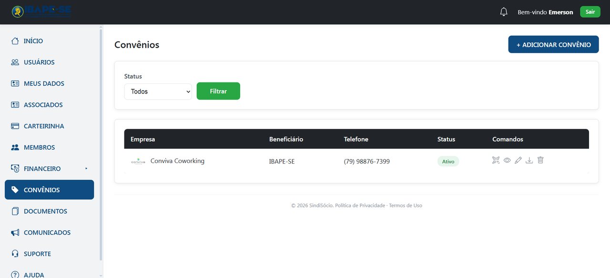
Task: Open the Política de Privacidade link
Action: pos(360,206)
